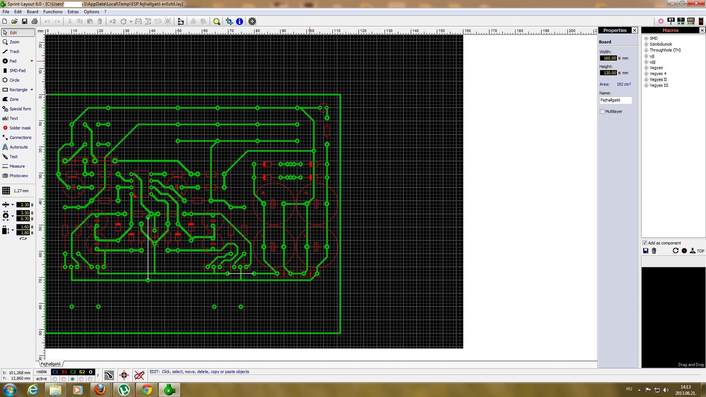Open the Pad shape dropdown arrow

tap(32, 61)
